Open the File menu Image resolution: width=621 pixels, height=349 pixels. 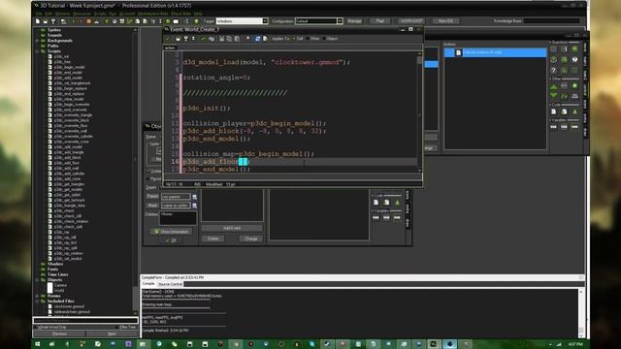[39, 14]
